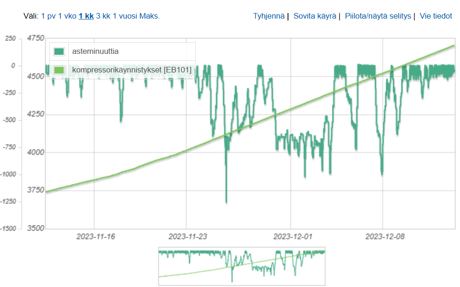Viewport: 460px width, 287px height.
Task: Toggle the asteminuuttia series label in legend
Action: 96,51
